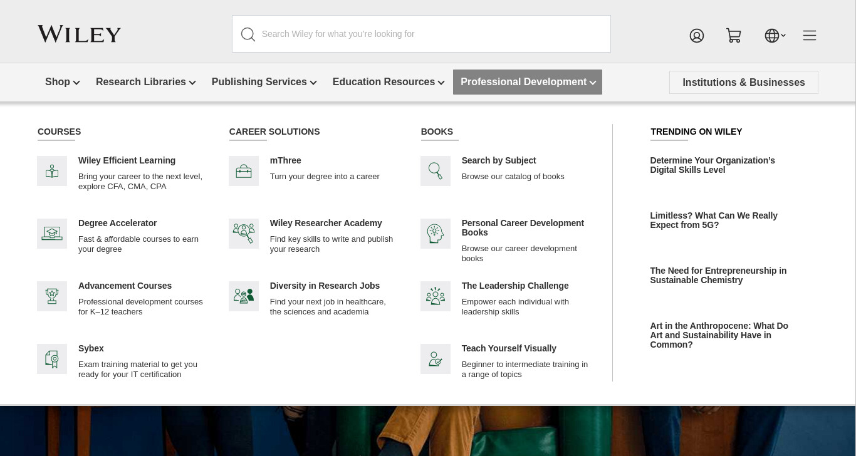Open Wiley Efficient Learning link
Viewport: 856px width, 456px height.
(127, 161)
